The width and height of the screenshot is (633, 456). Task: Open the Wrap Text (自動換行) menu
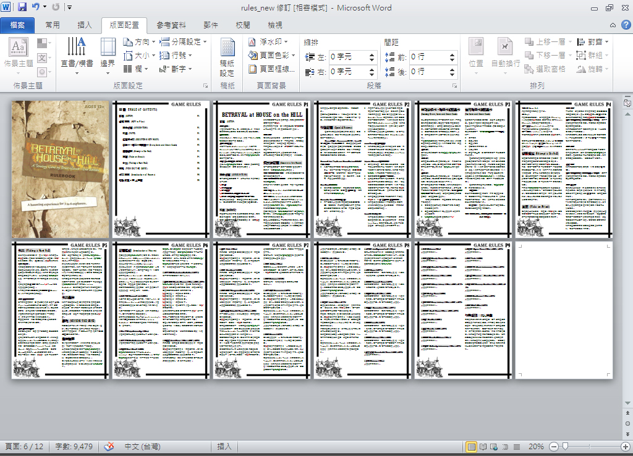point(506,56)
